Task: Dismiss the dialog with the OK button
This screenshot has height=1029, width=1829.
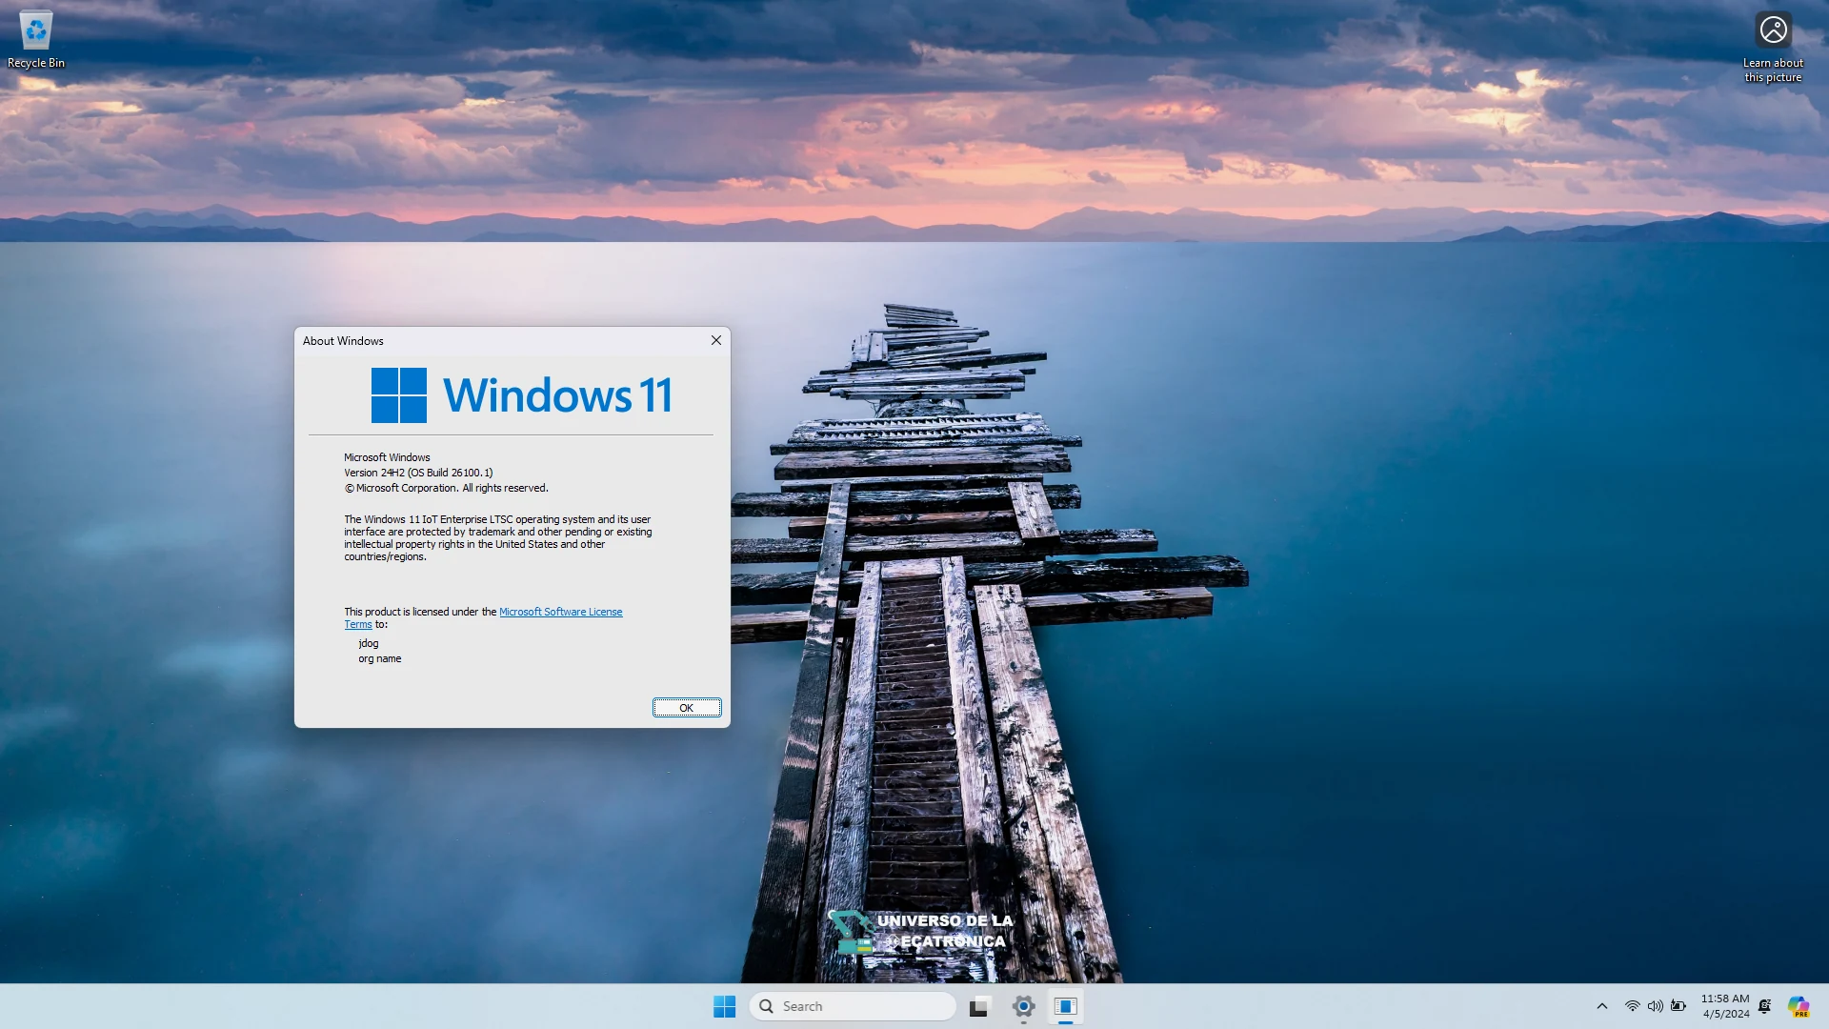Action: pyautogui.click(x=687, y=708)
